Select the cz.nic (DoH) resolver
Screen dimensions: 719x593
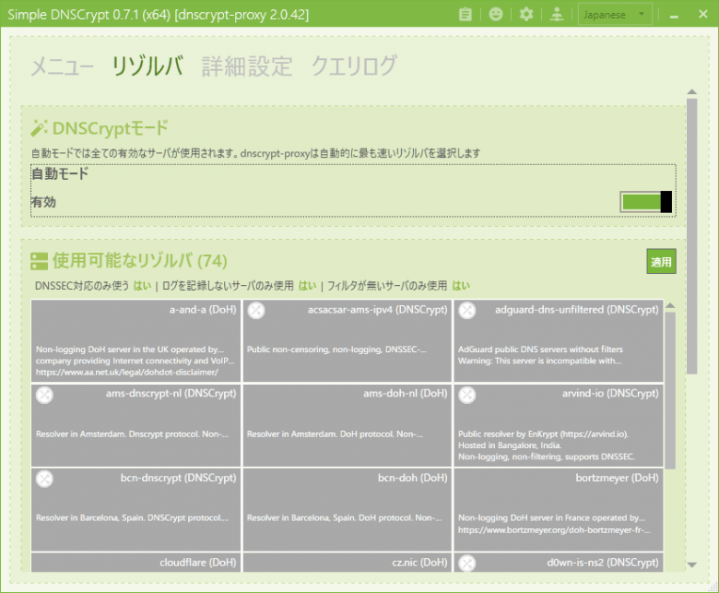tap(348, 563)
